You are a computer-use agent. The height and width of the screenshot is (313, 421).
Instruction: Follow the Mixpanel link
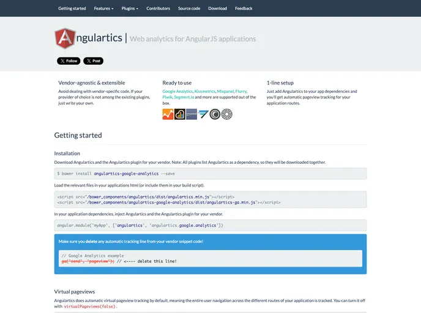coord(225,91)
